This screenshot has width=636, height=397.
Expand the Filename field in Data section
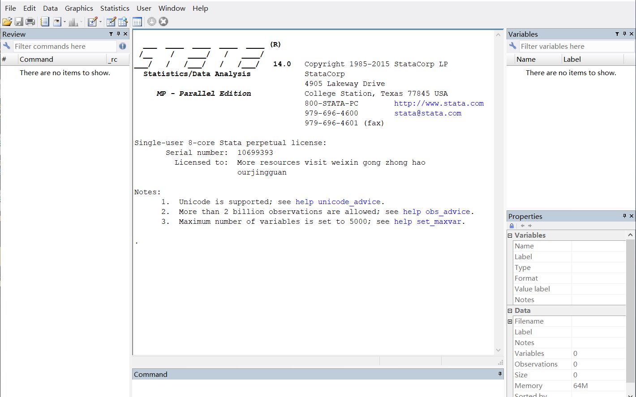[510, 321]
